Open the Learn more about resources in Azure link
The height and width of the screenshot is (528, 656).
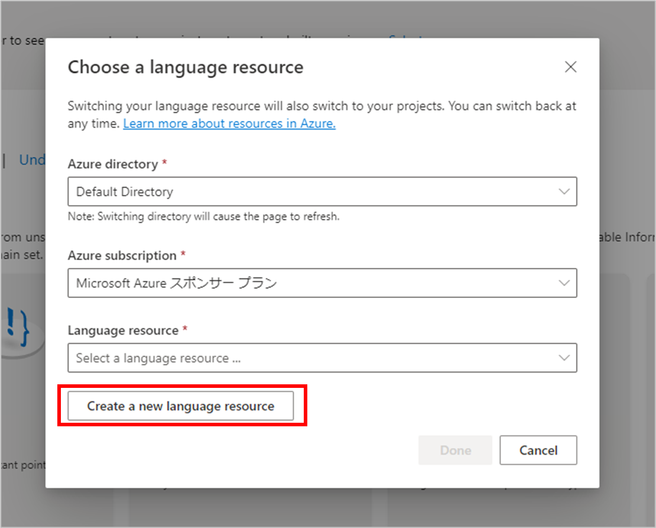(229, 124)
